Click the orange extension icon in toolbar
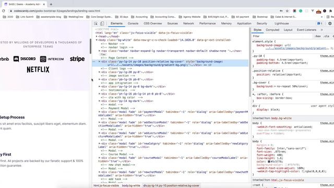Image resolution: width=334 pixels, height=188 pixels. pyautogui.click(x=318, y=11)
